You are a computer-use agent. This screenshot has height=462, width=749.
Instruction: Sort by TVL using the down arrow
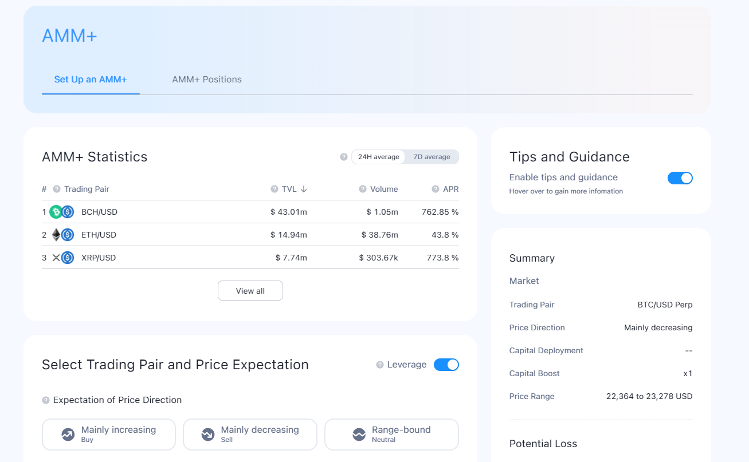pyautogui.click(x=304, y=189)
